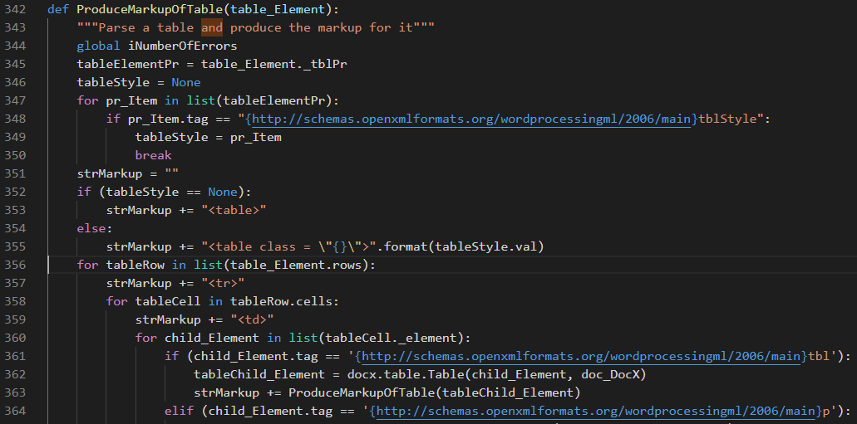Click the 'None' value on line 346
This screenshot has width=857, height=424.
click(186, 82)
